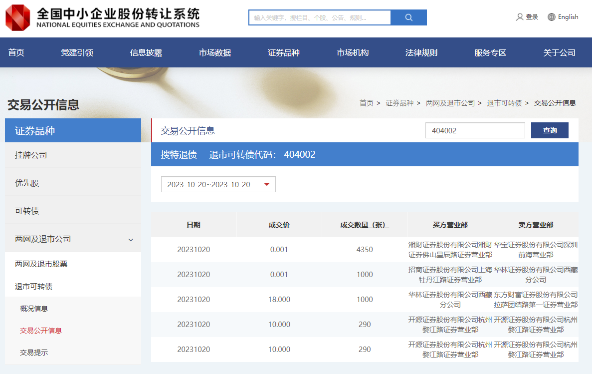Click the 日期 column header
592x374 pixels.
click(194, 225)
